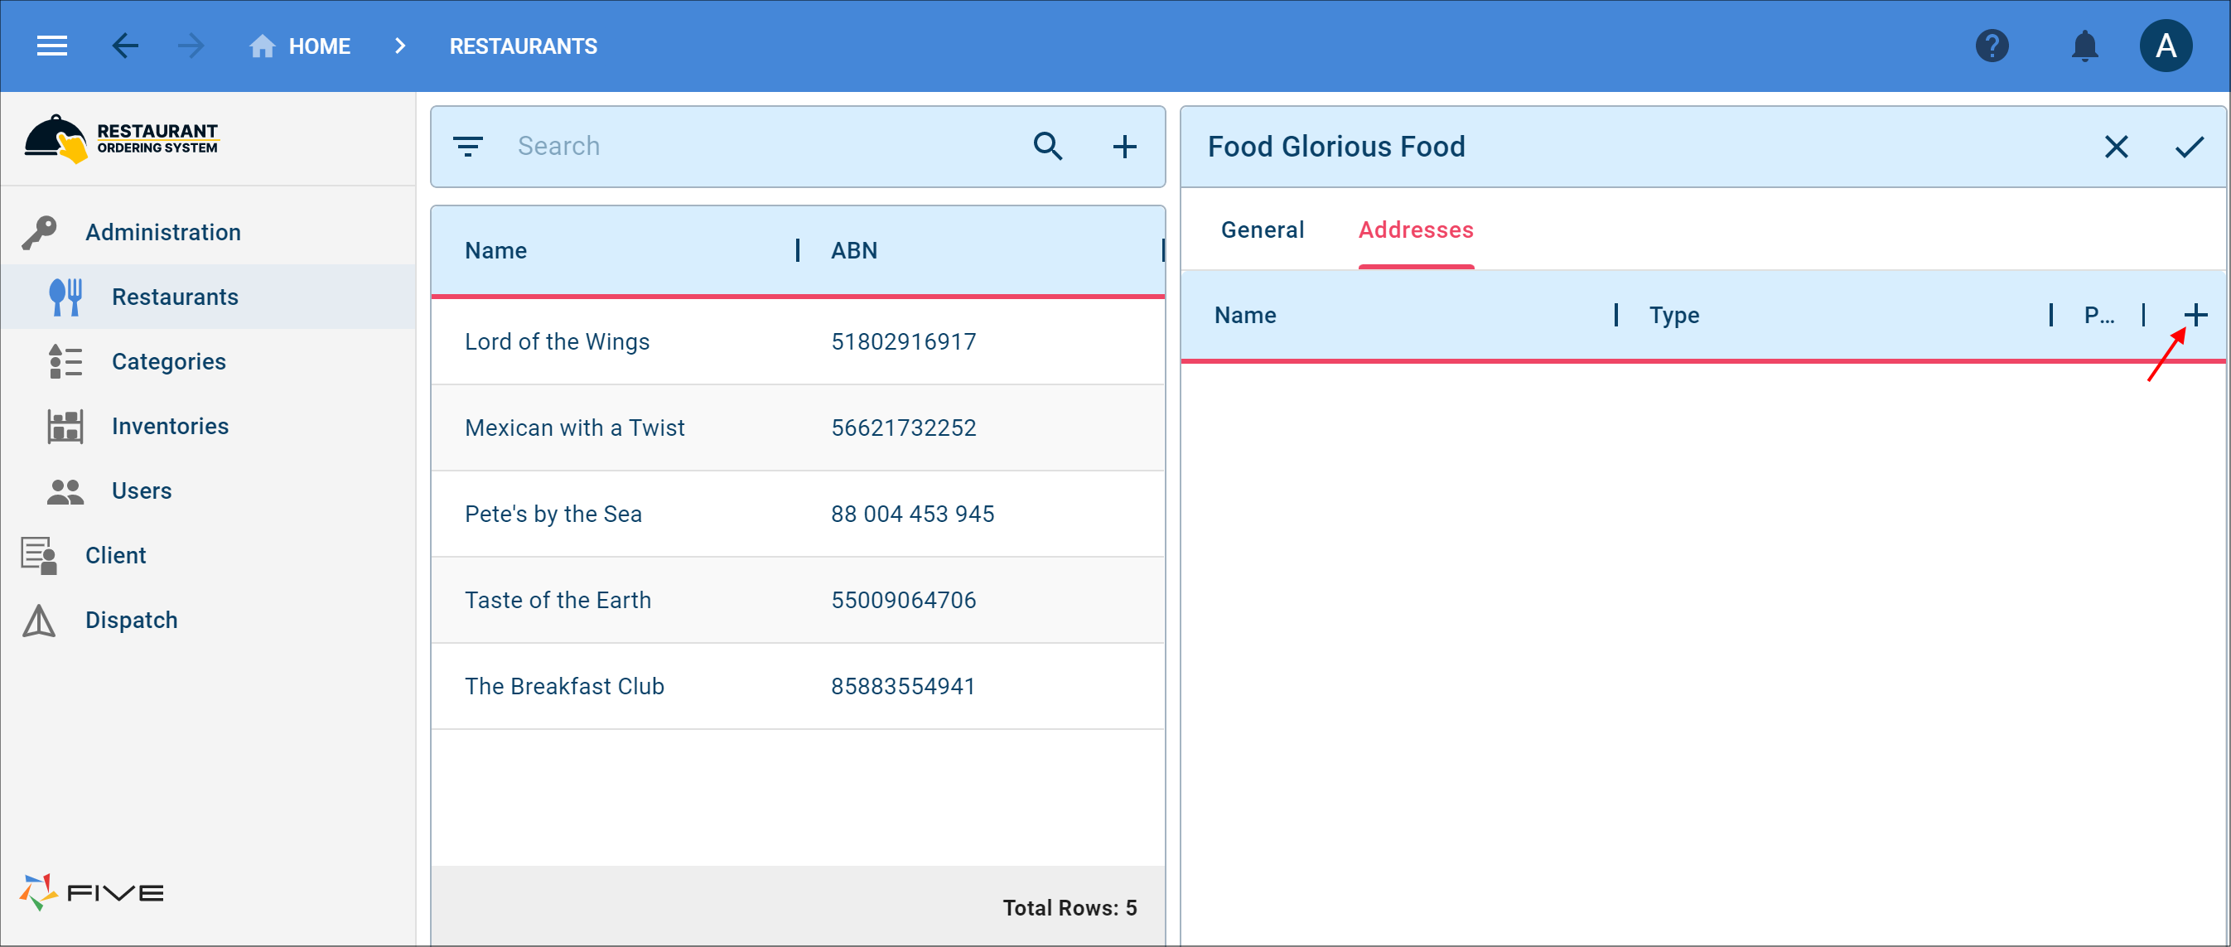Open Categories in the sidebar

(169, 361)
